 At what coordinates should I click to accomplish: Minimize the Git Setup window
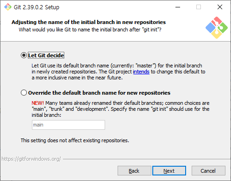178,7
